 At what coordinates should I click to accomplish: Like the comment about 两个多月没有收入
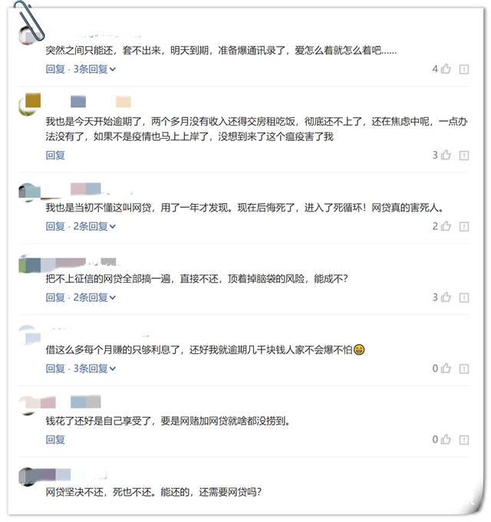446,155
